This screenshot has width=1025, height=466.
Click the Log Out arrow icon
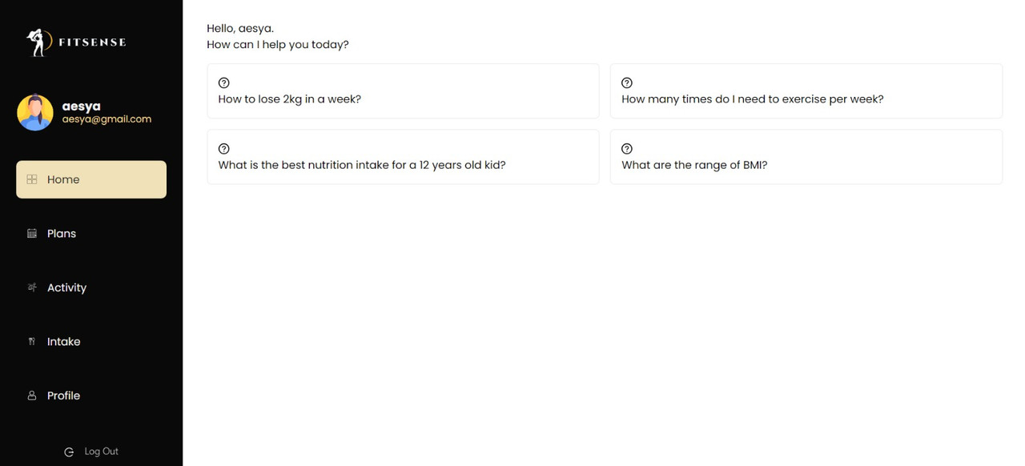tap(69, 452)
